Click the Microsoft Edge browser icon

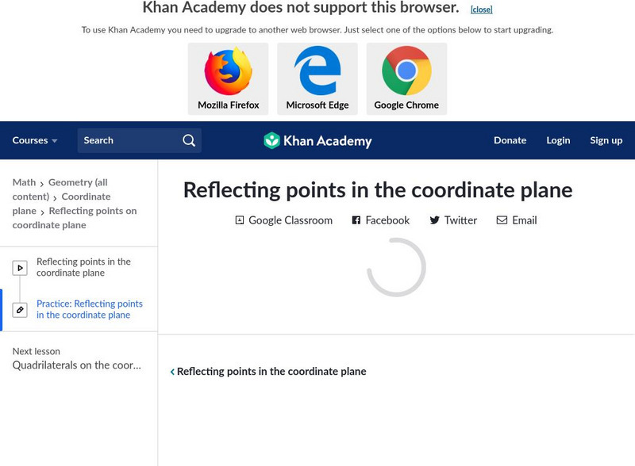(317, 71)
